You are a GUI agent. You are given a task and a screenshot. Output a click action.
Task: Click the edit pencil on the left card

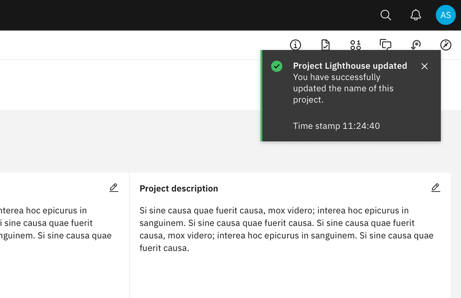pos(114,188)
